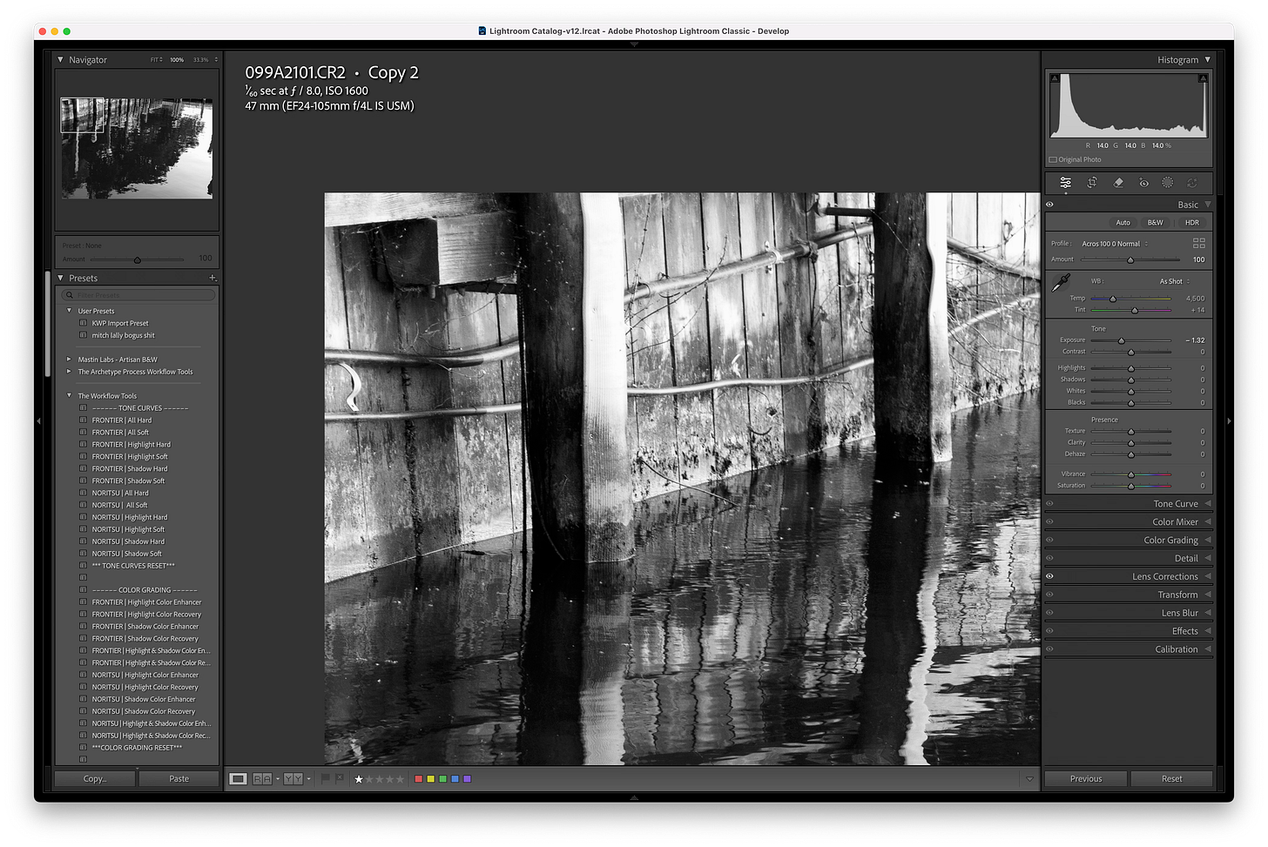Activate the Red Eye Correction tool
This screenshot has width=1268, height=847.
[x=1143, y=183]
